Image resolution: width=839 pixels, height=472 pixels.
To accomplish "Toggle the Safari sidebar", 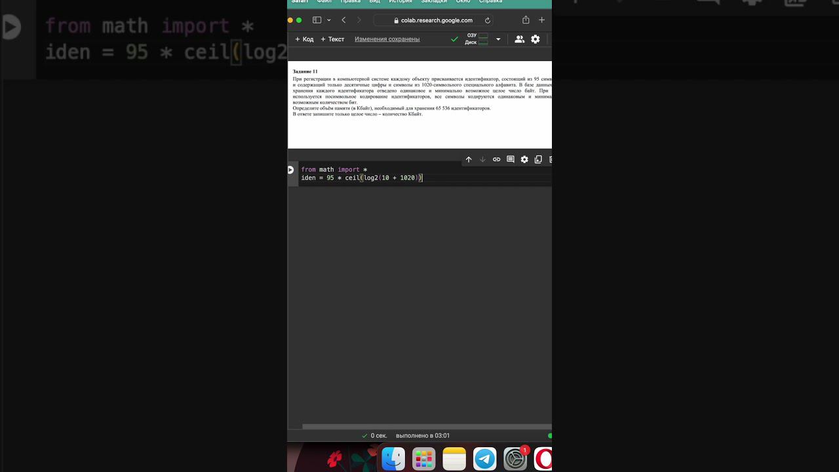I will pyautogui.click(x=317, y=20).
